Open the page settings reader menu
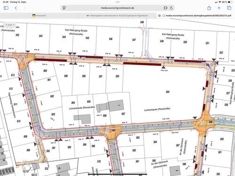Viewport: 235px width, 176px height. coord(64,8)
